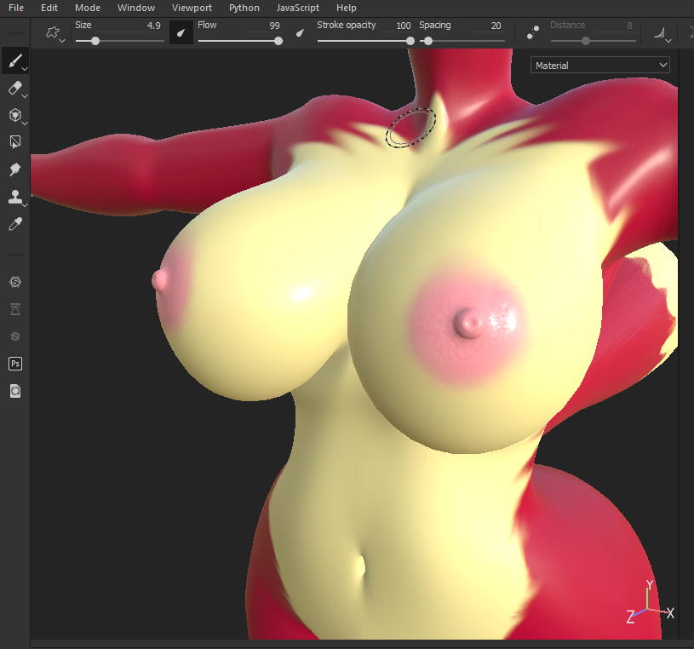This screenshot has height=649, width=694.
Task: Click the Spacing slider handle
Action: click(428, 41)
